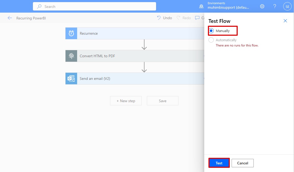Open the settings gear icon

(x=262, y=7)
